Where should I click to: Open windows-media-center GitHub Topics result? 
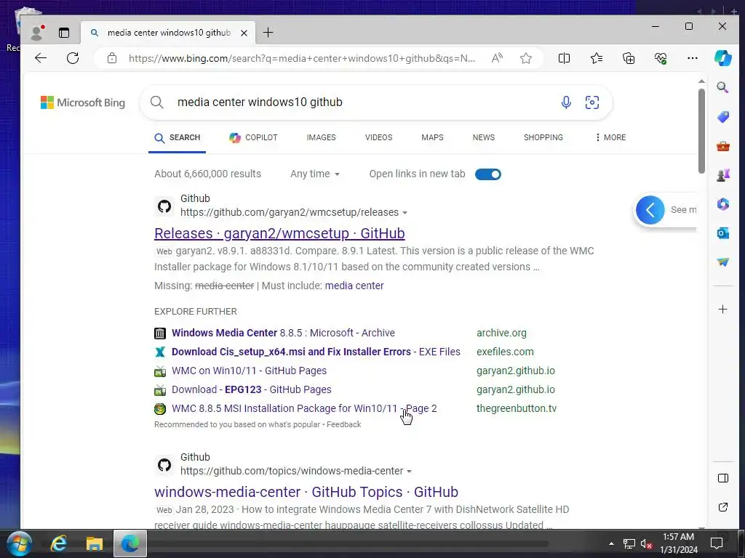306,492
